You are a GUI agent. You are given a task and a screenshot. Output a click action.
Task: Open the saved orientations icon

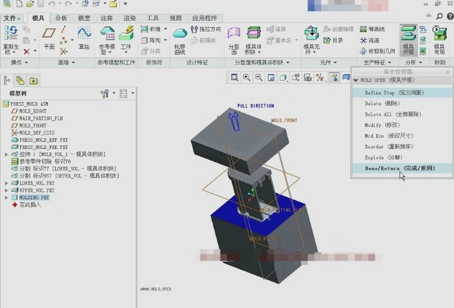295,77
